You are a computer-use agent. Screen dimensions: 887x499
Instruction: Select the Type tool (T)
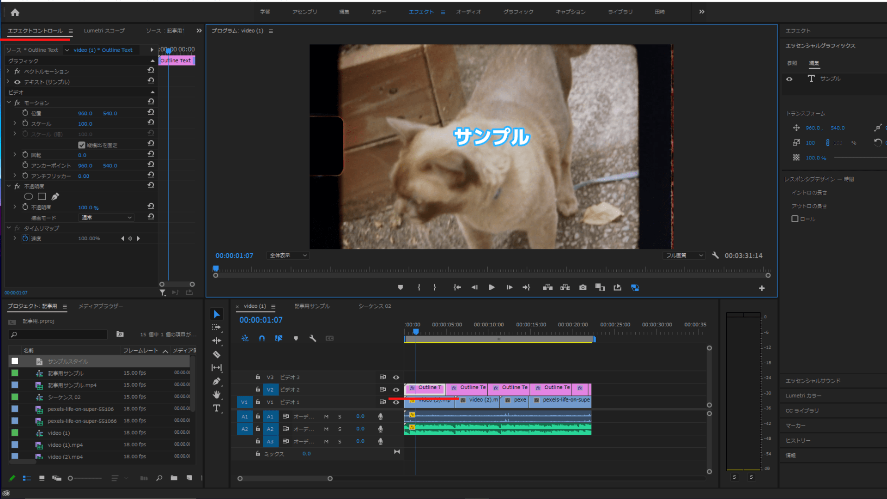click(x=216, y=408)
